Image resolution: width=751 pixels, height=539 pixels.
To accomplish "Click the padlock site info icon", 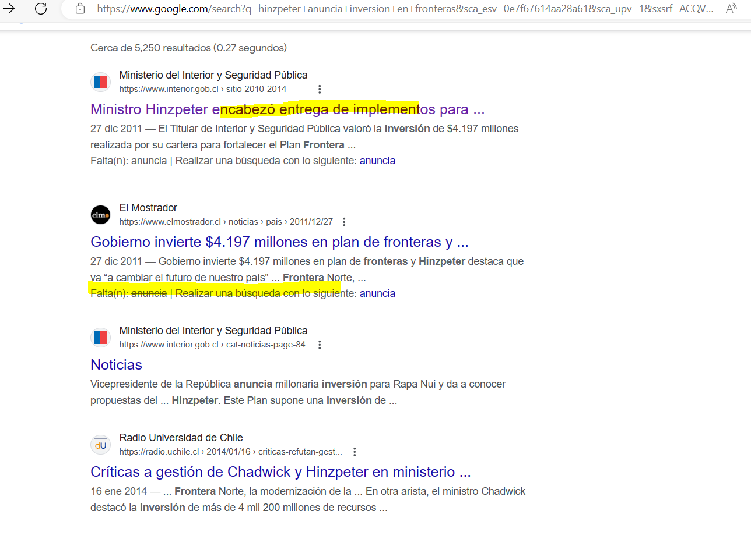I will pos(80,9).
